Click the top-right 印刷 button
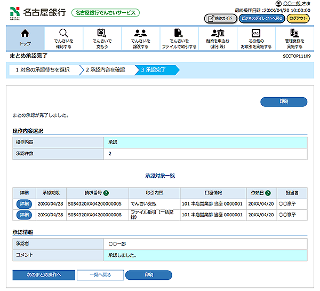The height and width of the screenshot is (291, 320). pyautogui.click(x=283, y=101)
